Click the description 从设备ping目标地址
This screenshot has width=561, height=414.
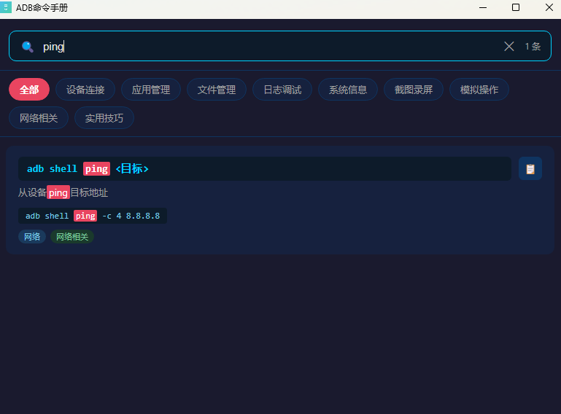pyautogui.click(x=63, y=192)
